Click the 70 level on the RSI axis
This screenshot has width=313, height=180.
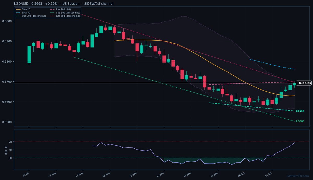click(11, 142)
